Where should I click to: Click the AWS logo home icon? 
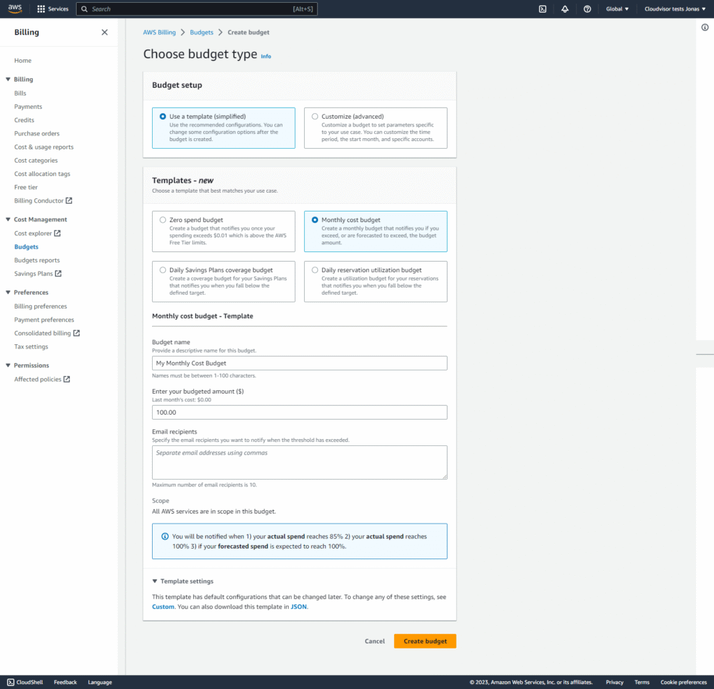[15, 8]
